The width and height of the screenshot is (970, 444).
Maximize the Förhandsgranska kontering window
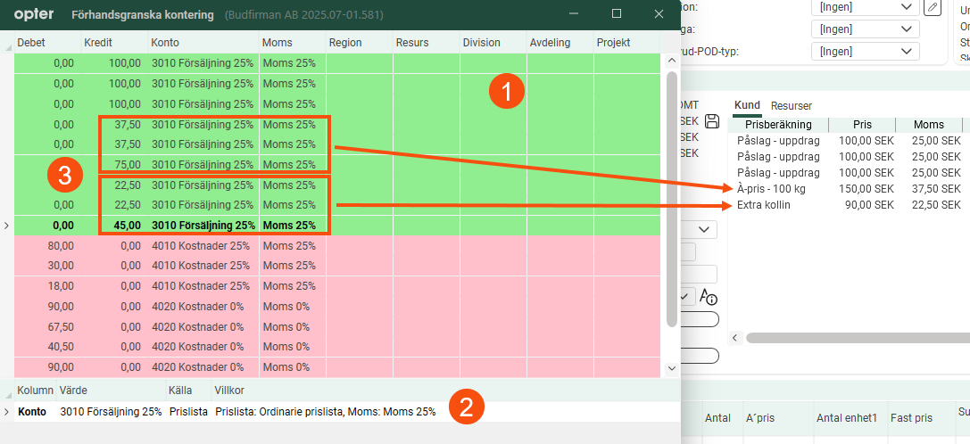coord(617,14)
